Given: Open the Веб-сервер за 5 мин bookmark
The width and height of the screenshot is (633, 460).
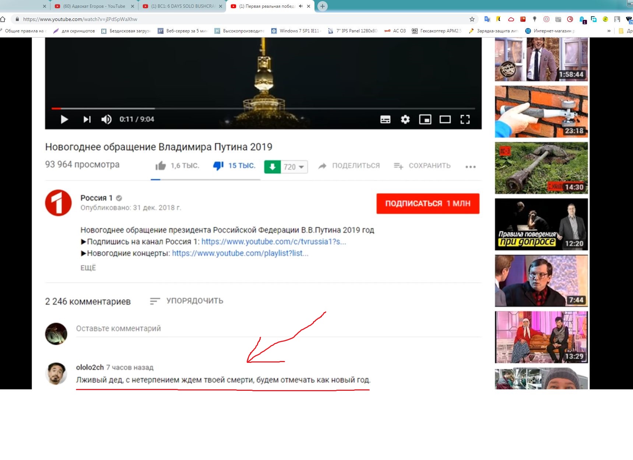Looking at the screenshot, I should click(183, 31).
